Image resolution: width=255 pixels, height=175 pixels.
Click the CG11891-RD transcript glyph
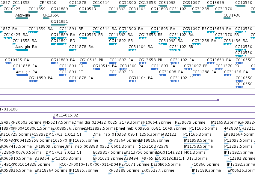pyautogui.click(x=59, y=44)
